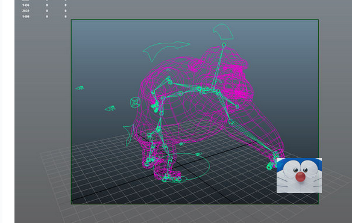Screen dimensions: 352x223
Task: Select the large circular foot control ring
Action: point(181,166)
